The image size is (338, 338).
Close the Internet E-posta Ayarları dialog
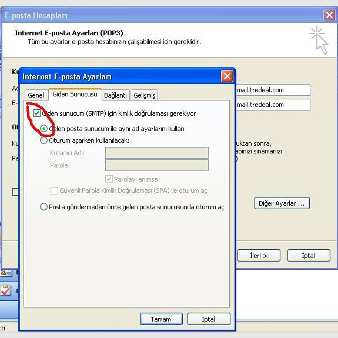pos(227,76)
